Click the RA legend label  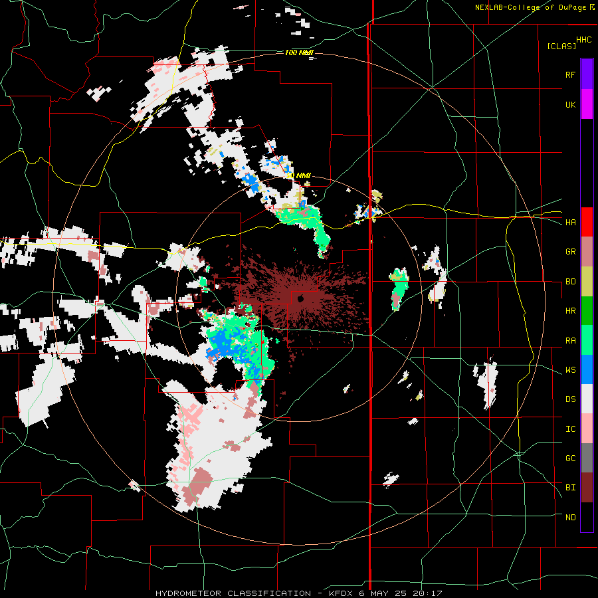pos(570,341)
